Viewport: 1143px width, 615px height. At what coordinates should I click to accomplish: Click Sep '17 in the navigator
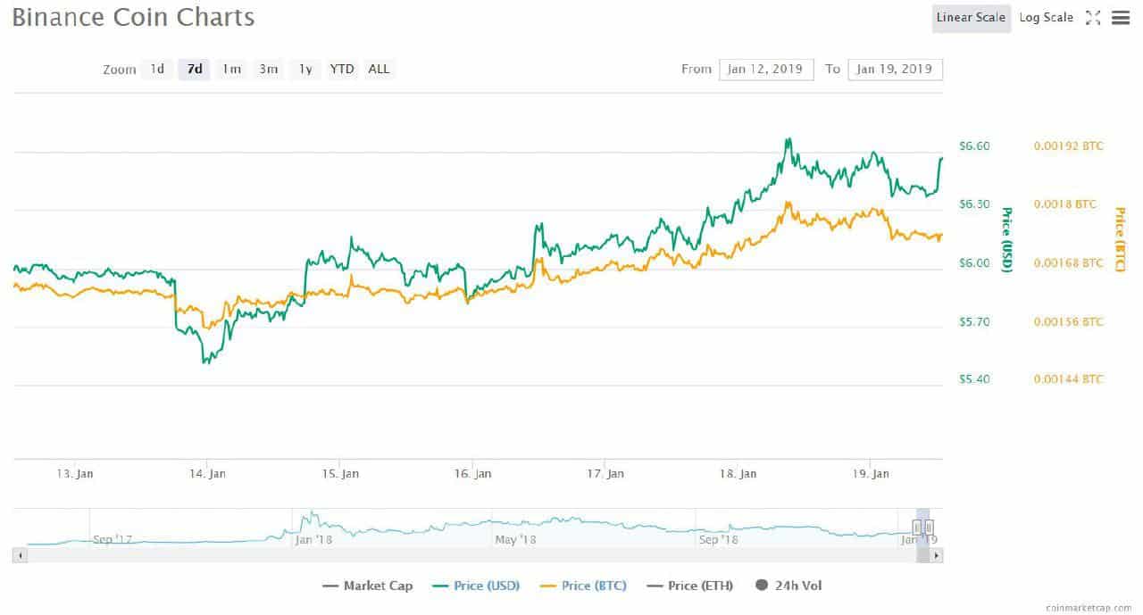(x=113, y=540)
